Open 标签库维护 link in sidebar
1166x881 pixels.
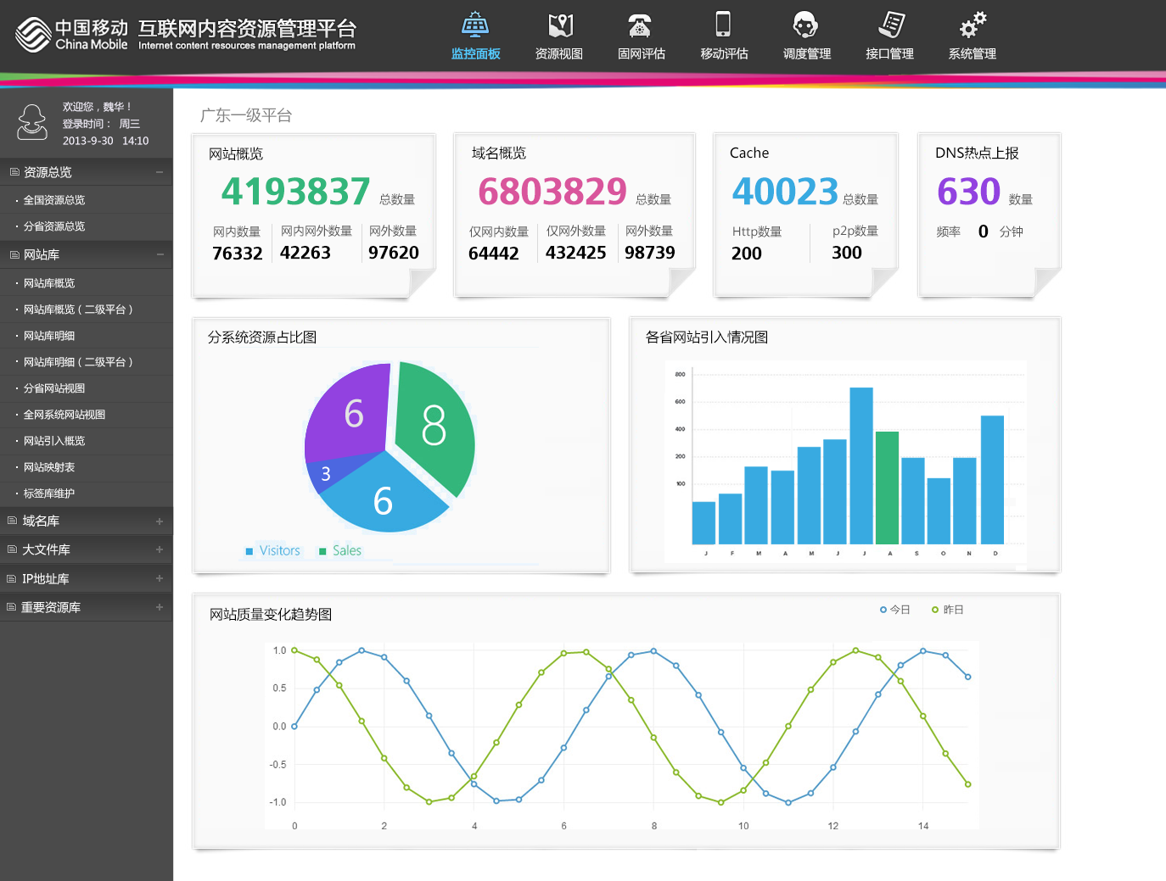pos(49,493)
